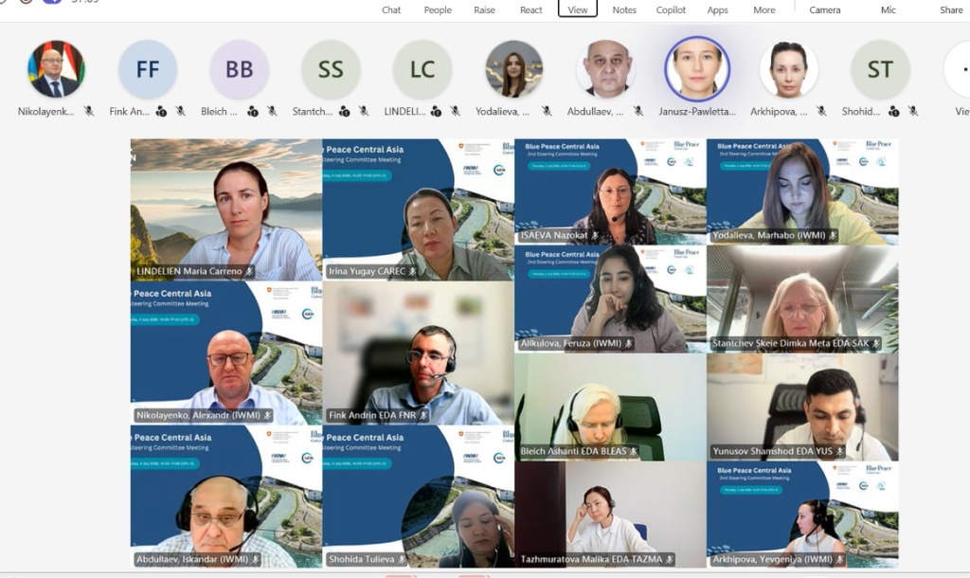Select Tazhmuratova Malika EDA TAZMA video tile

coord(610,515)
